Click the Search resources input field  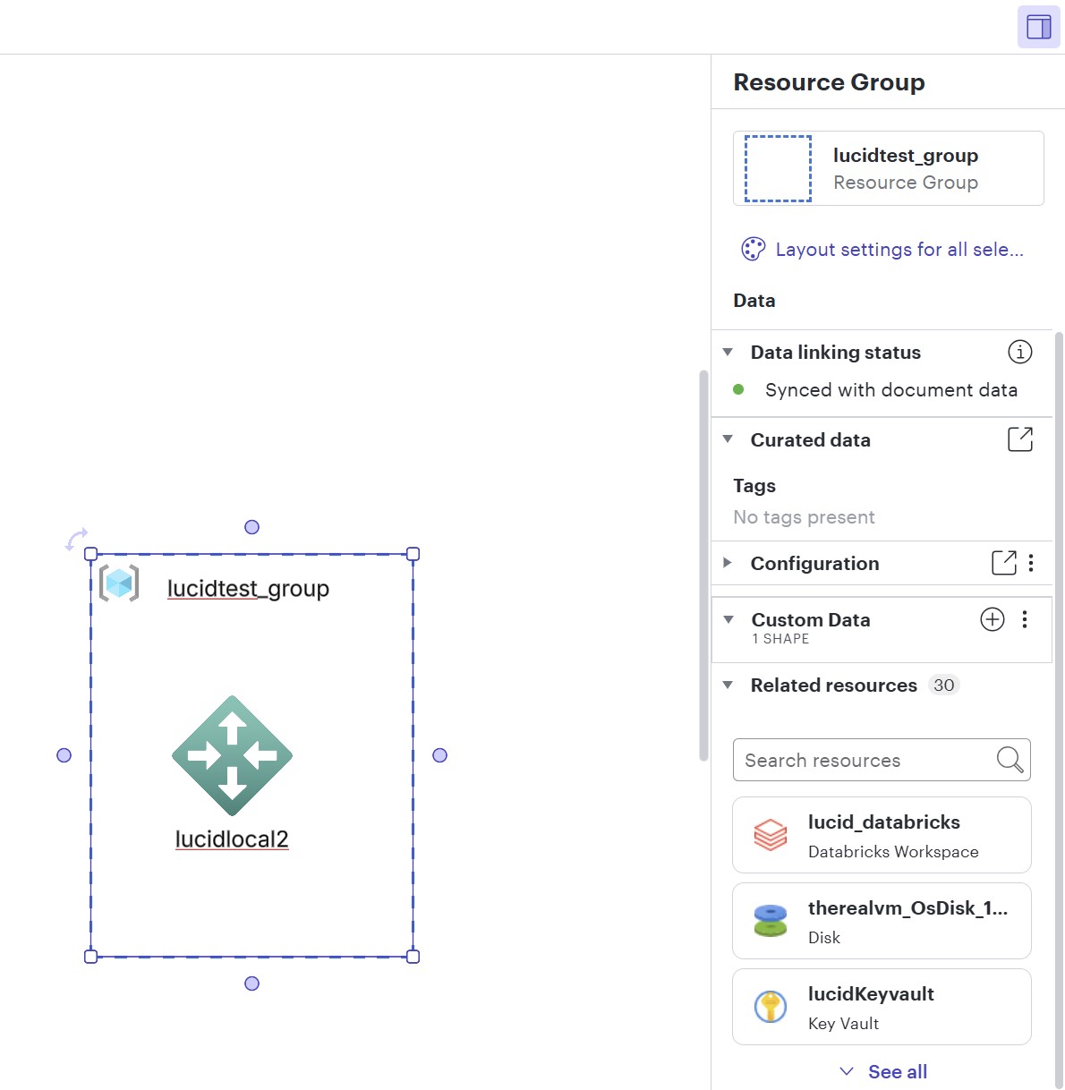tap(882, 760)
